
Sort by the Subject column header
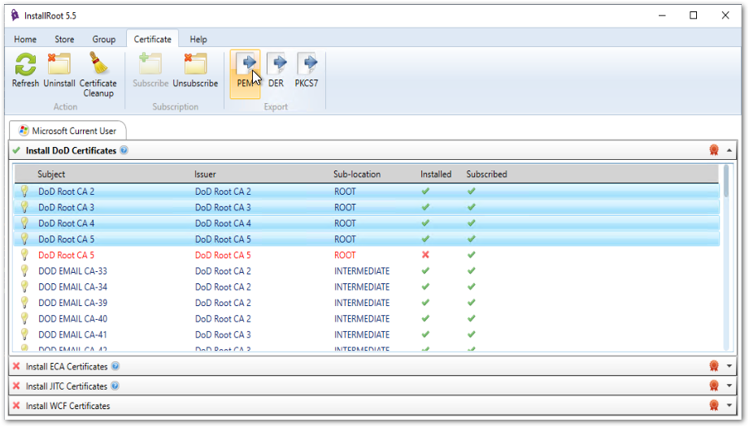point(51,174)
